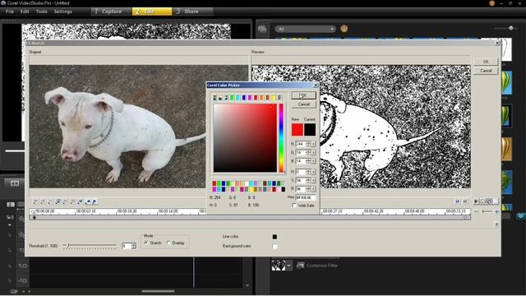Click the second keyframe toolbar icon
This screenshot has height=296, width=526.
(43, 201)
